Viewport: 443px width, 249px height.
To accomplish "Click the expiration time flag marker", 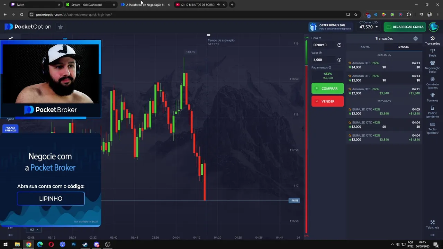I will point(208,35).
